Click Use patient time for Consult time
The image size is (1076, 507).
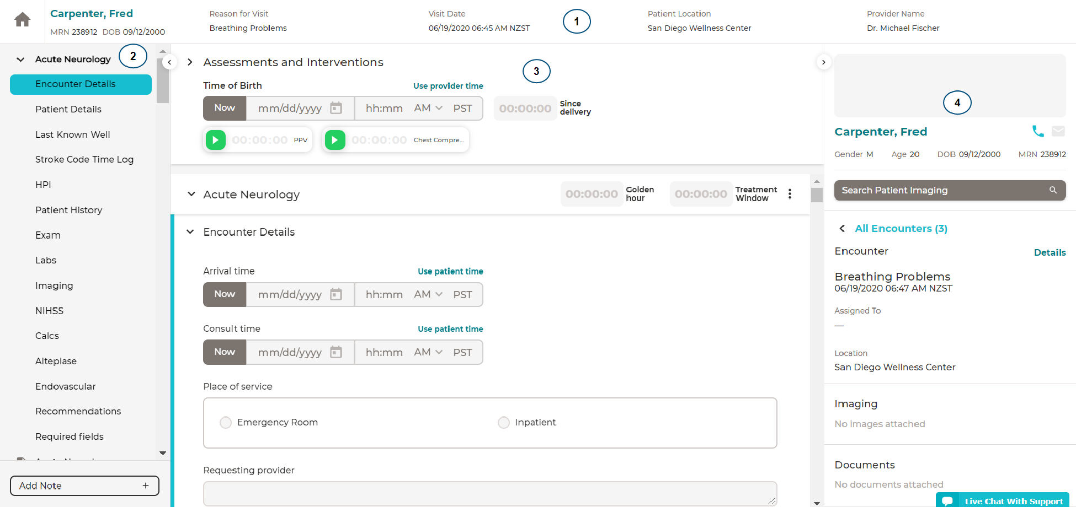click(x=450, y=329)
